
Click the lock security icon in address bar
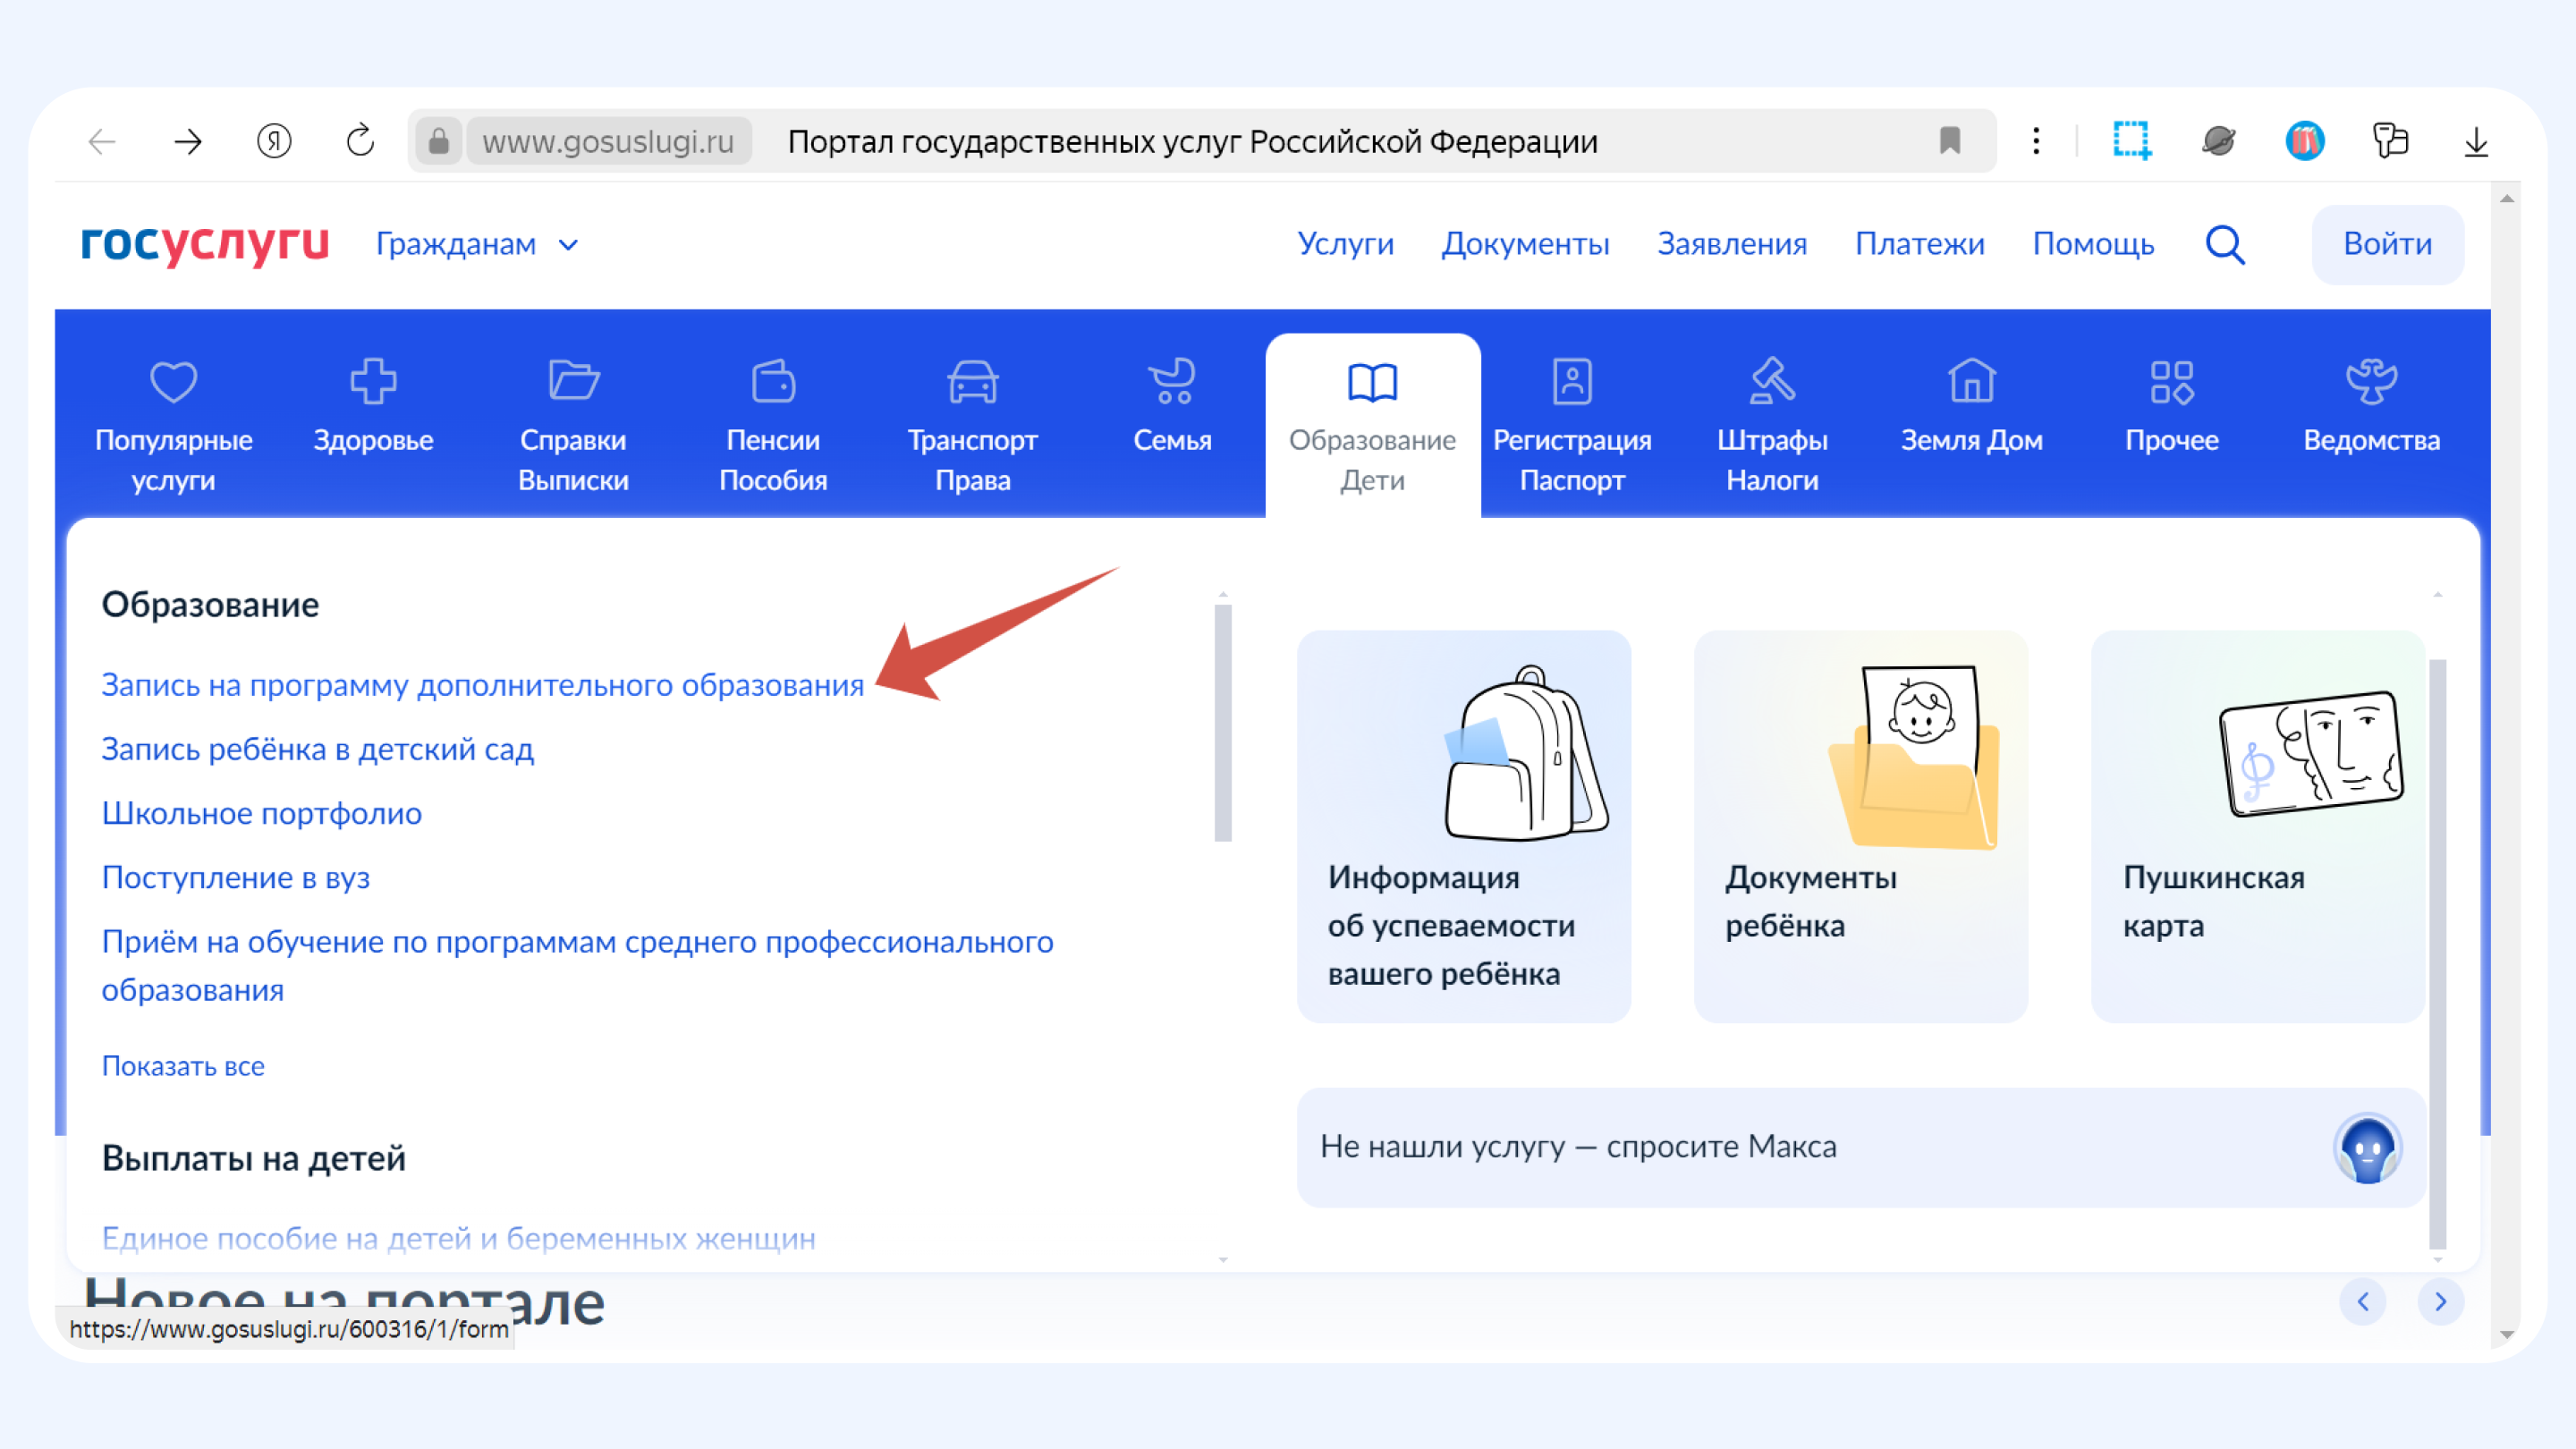[x=438, y=141]
